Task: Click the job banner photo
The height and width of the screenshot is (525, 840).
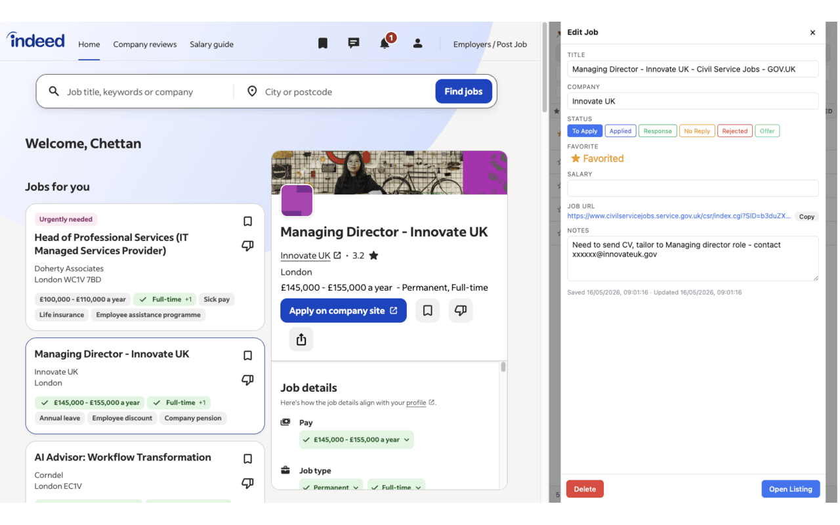Action: (x=389, y=173)
